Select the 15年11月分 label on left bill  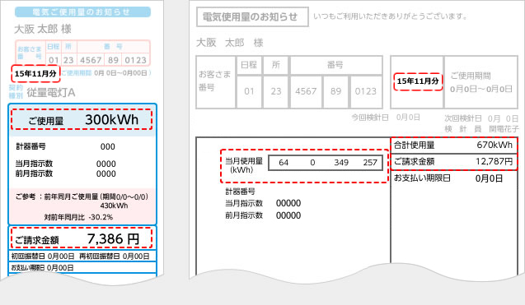(x=35, y=73)
